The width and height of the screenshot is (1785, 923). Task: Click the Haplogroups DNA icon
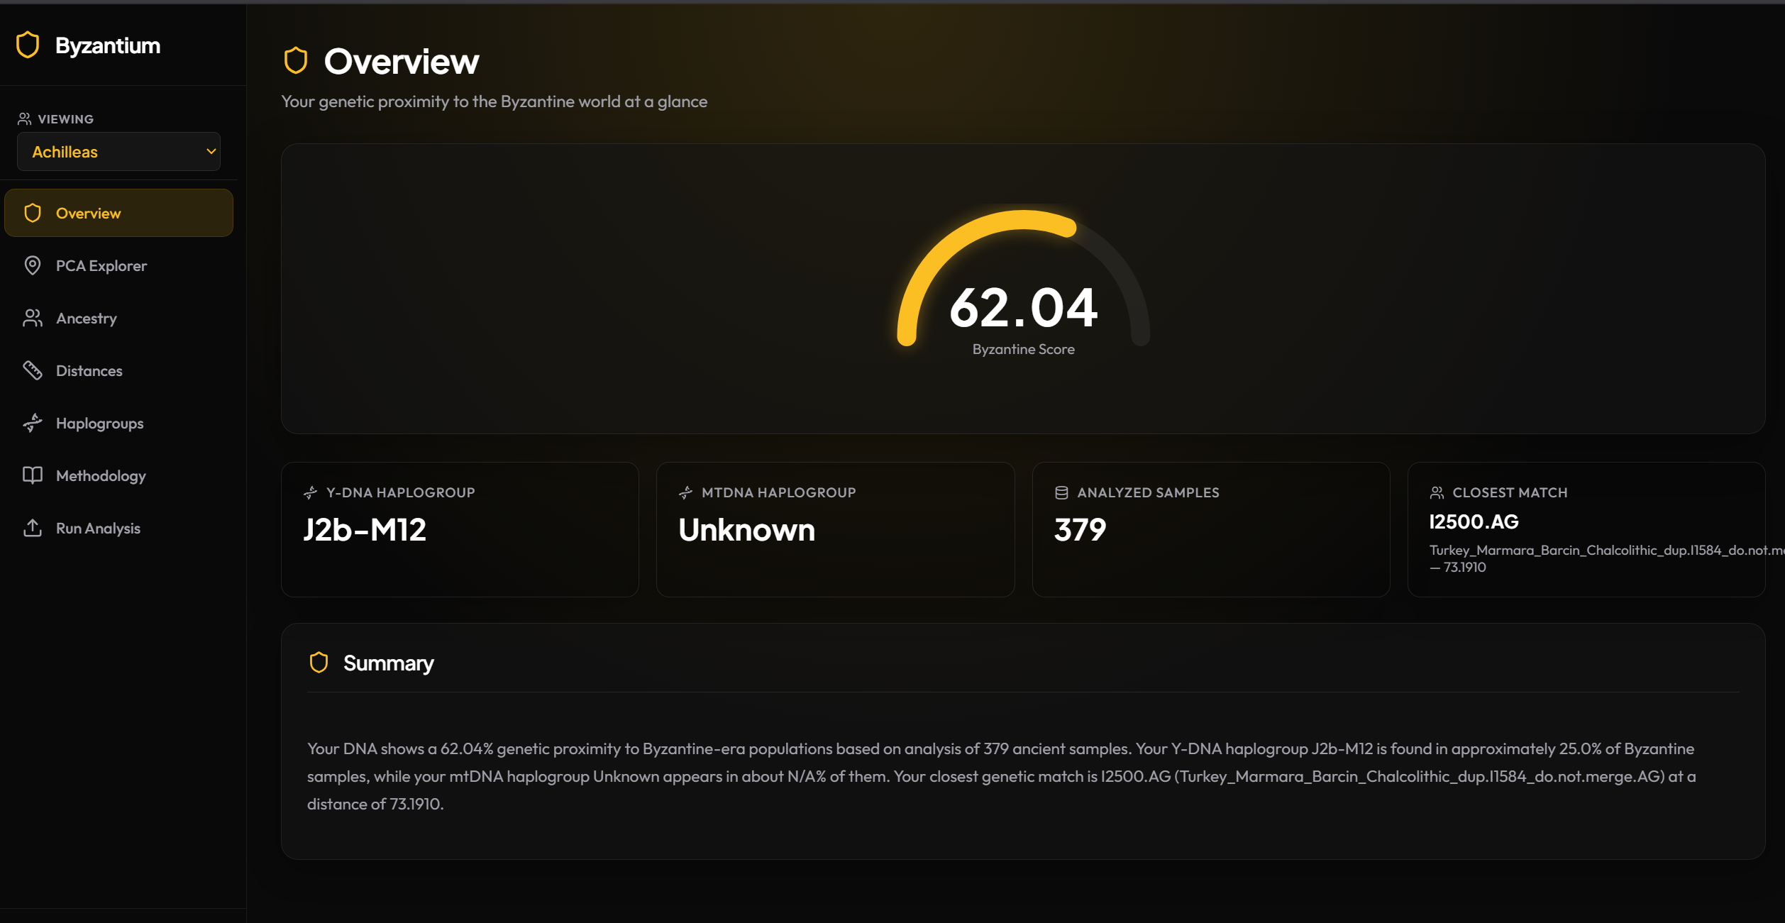coord(32,423)
